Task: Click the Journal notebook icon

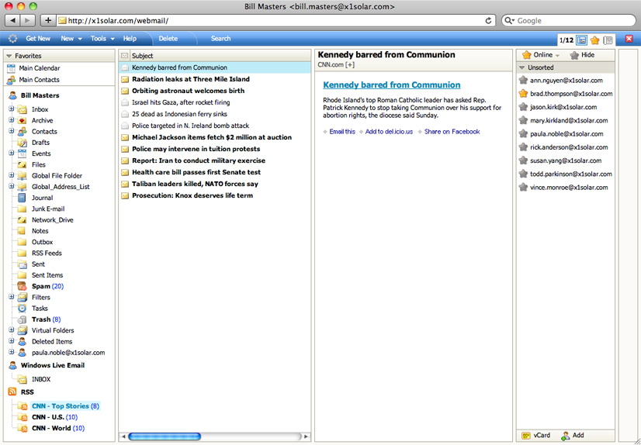Action: (x=23, y=198)
